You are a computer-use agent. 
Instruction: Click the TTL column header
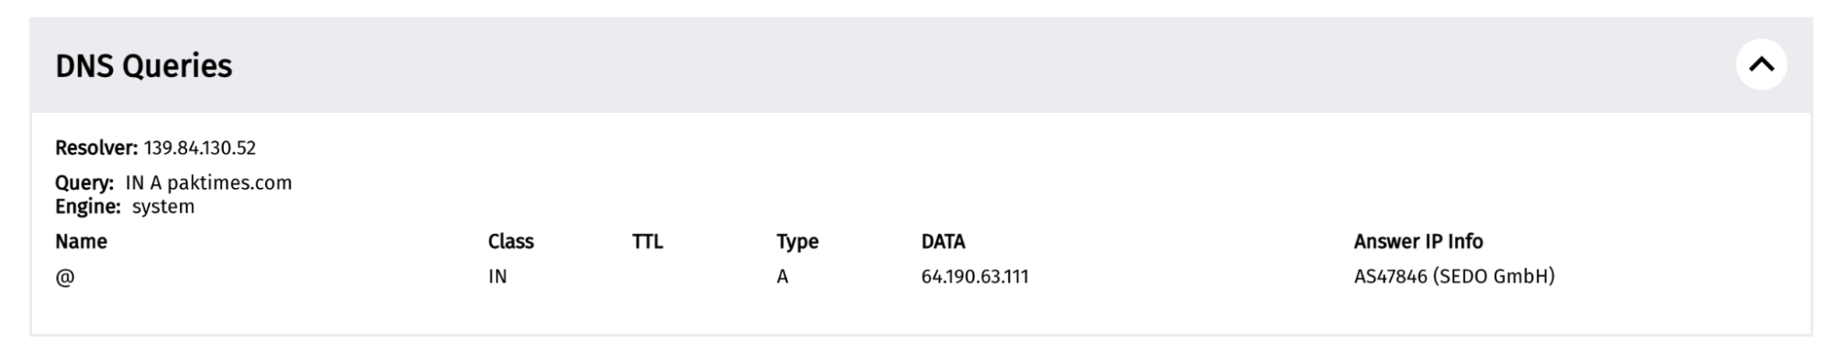647,241
